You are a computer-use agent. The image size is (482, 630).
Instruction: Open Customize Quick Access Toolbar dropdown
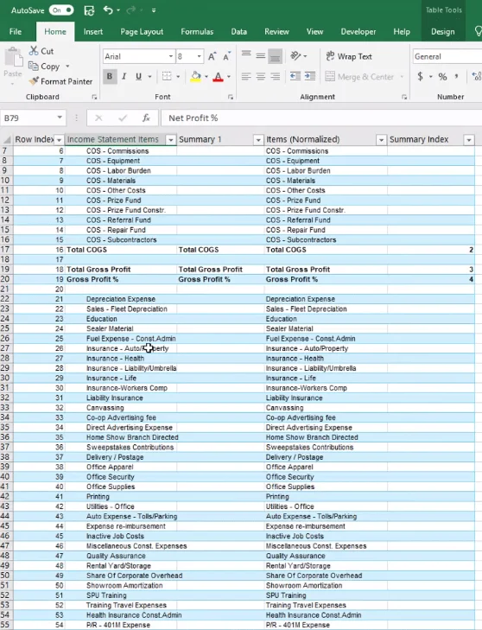[154, 10]
